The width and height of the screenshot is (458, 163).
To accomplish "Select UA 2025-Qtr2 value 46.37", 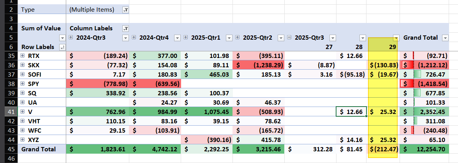I will tap(259, 103).
